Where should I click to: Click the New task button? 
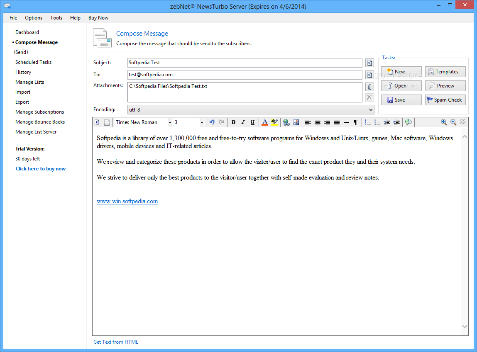pos(401,72)
